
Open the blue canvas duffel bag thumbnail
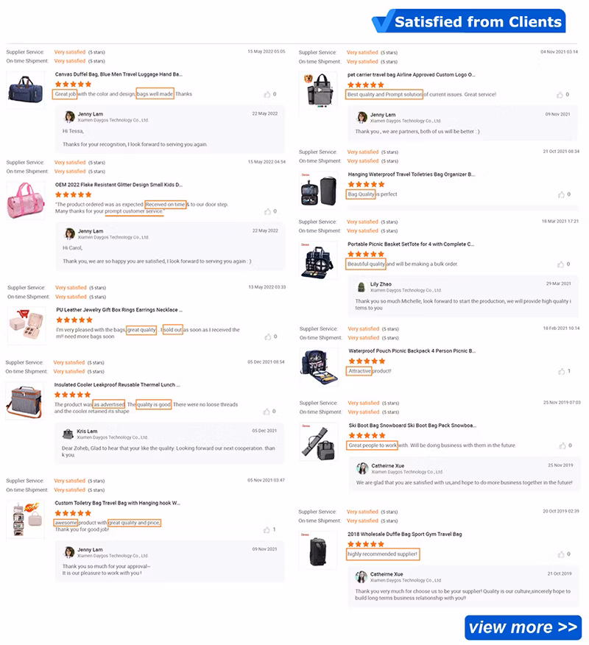tap(26, 90)
